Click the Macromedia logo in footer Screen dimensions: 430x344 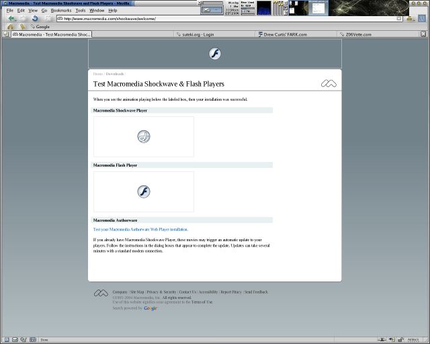coord(101,293)
